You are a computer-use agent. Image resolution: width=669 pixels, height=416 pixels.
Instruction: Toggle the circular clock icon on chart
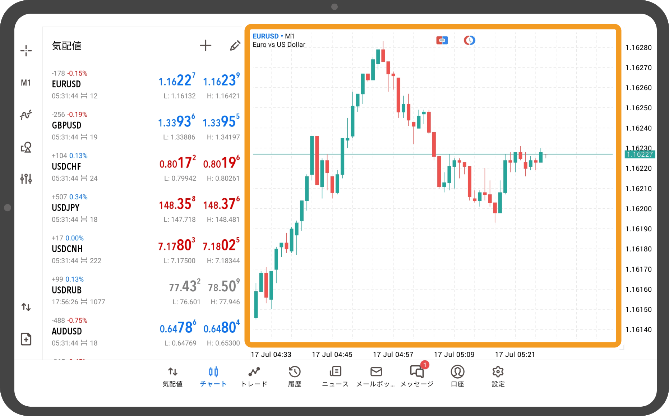[469, 40]
